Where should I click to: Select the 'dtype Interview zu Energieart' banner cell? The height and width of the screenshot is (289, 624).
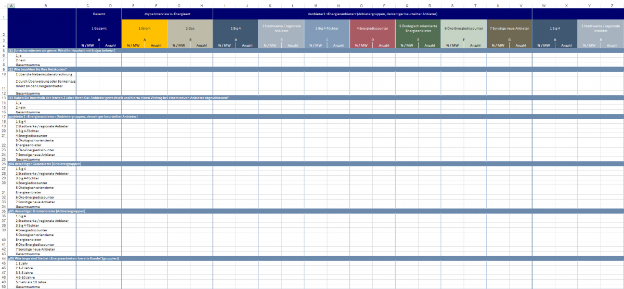tap(167, 14)
